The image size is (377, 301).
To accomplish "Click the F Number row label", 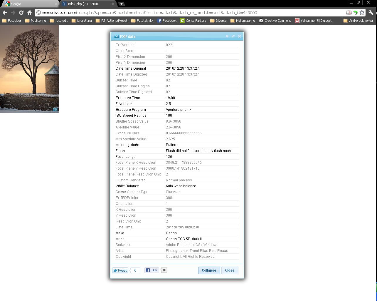I will click(x=124, y=104).
